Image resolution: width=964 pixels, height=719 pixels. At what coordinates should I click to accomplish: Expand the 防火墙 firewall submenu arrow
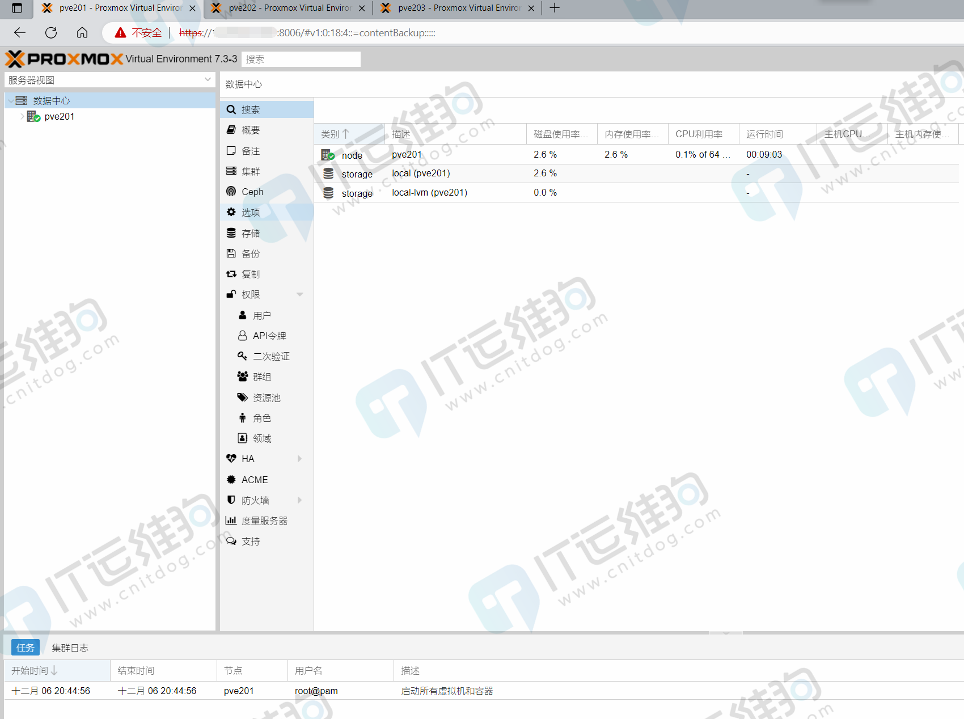300,500
